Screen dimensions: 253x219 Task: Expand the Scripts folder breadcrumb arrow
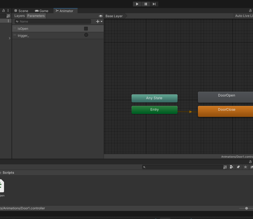[x=1, y=173]
